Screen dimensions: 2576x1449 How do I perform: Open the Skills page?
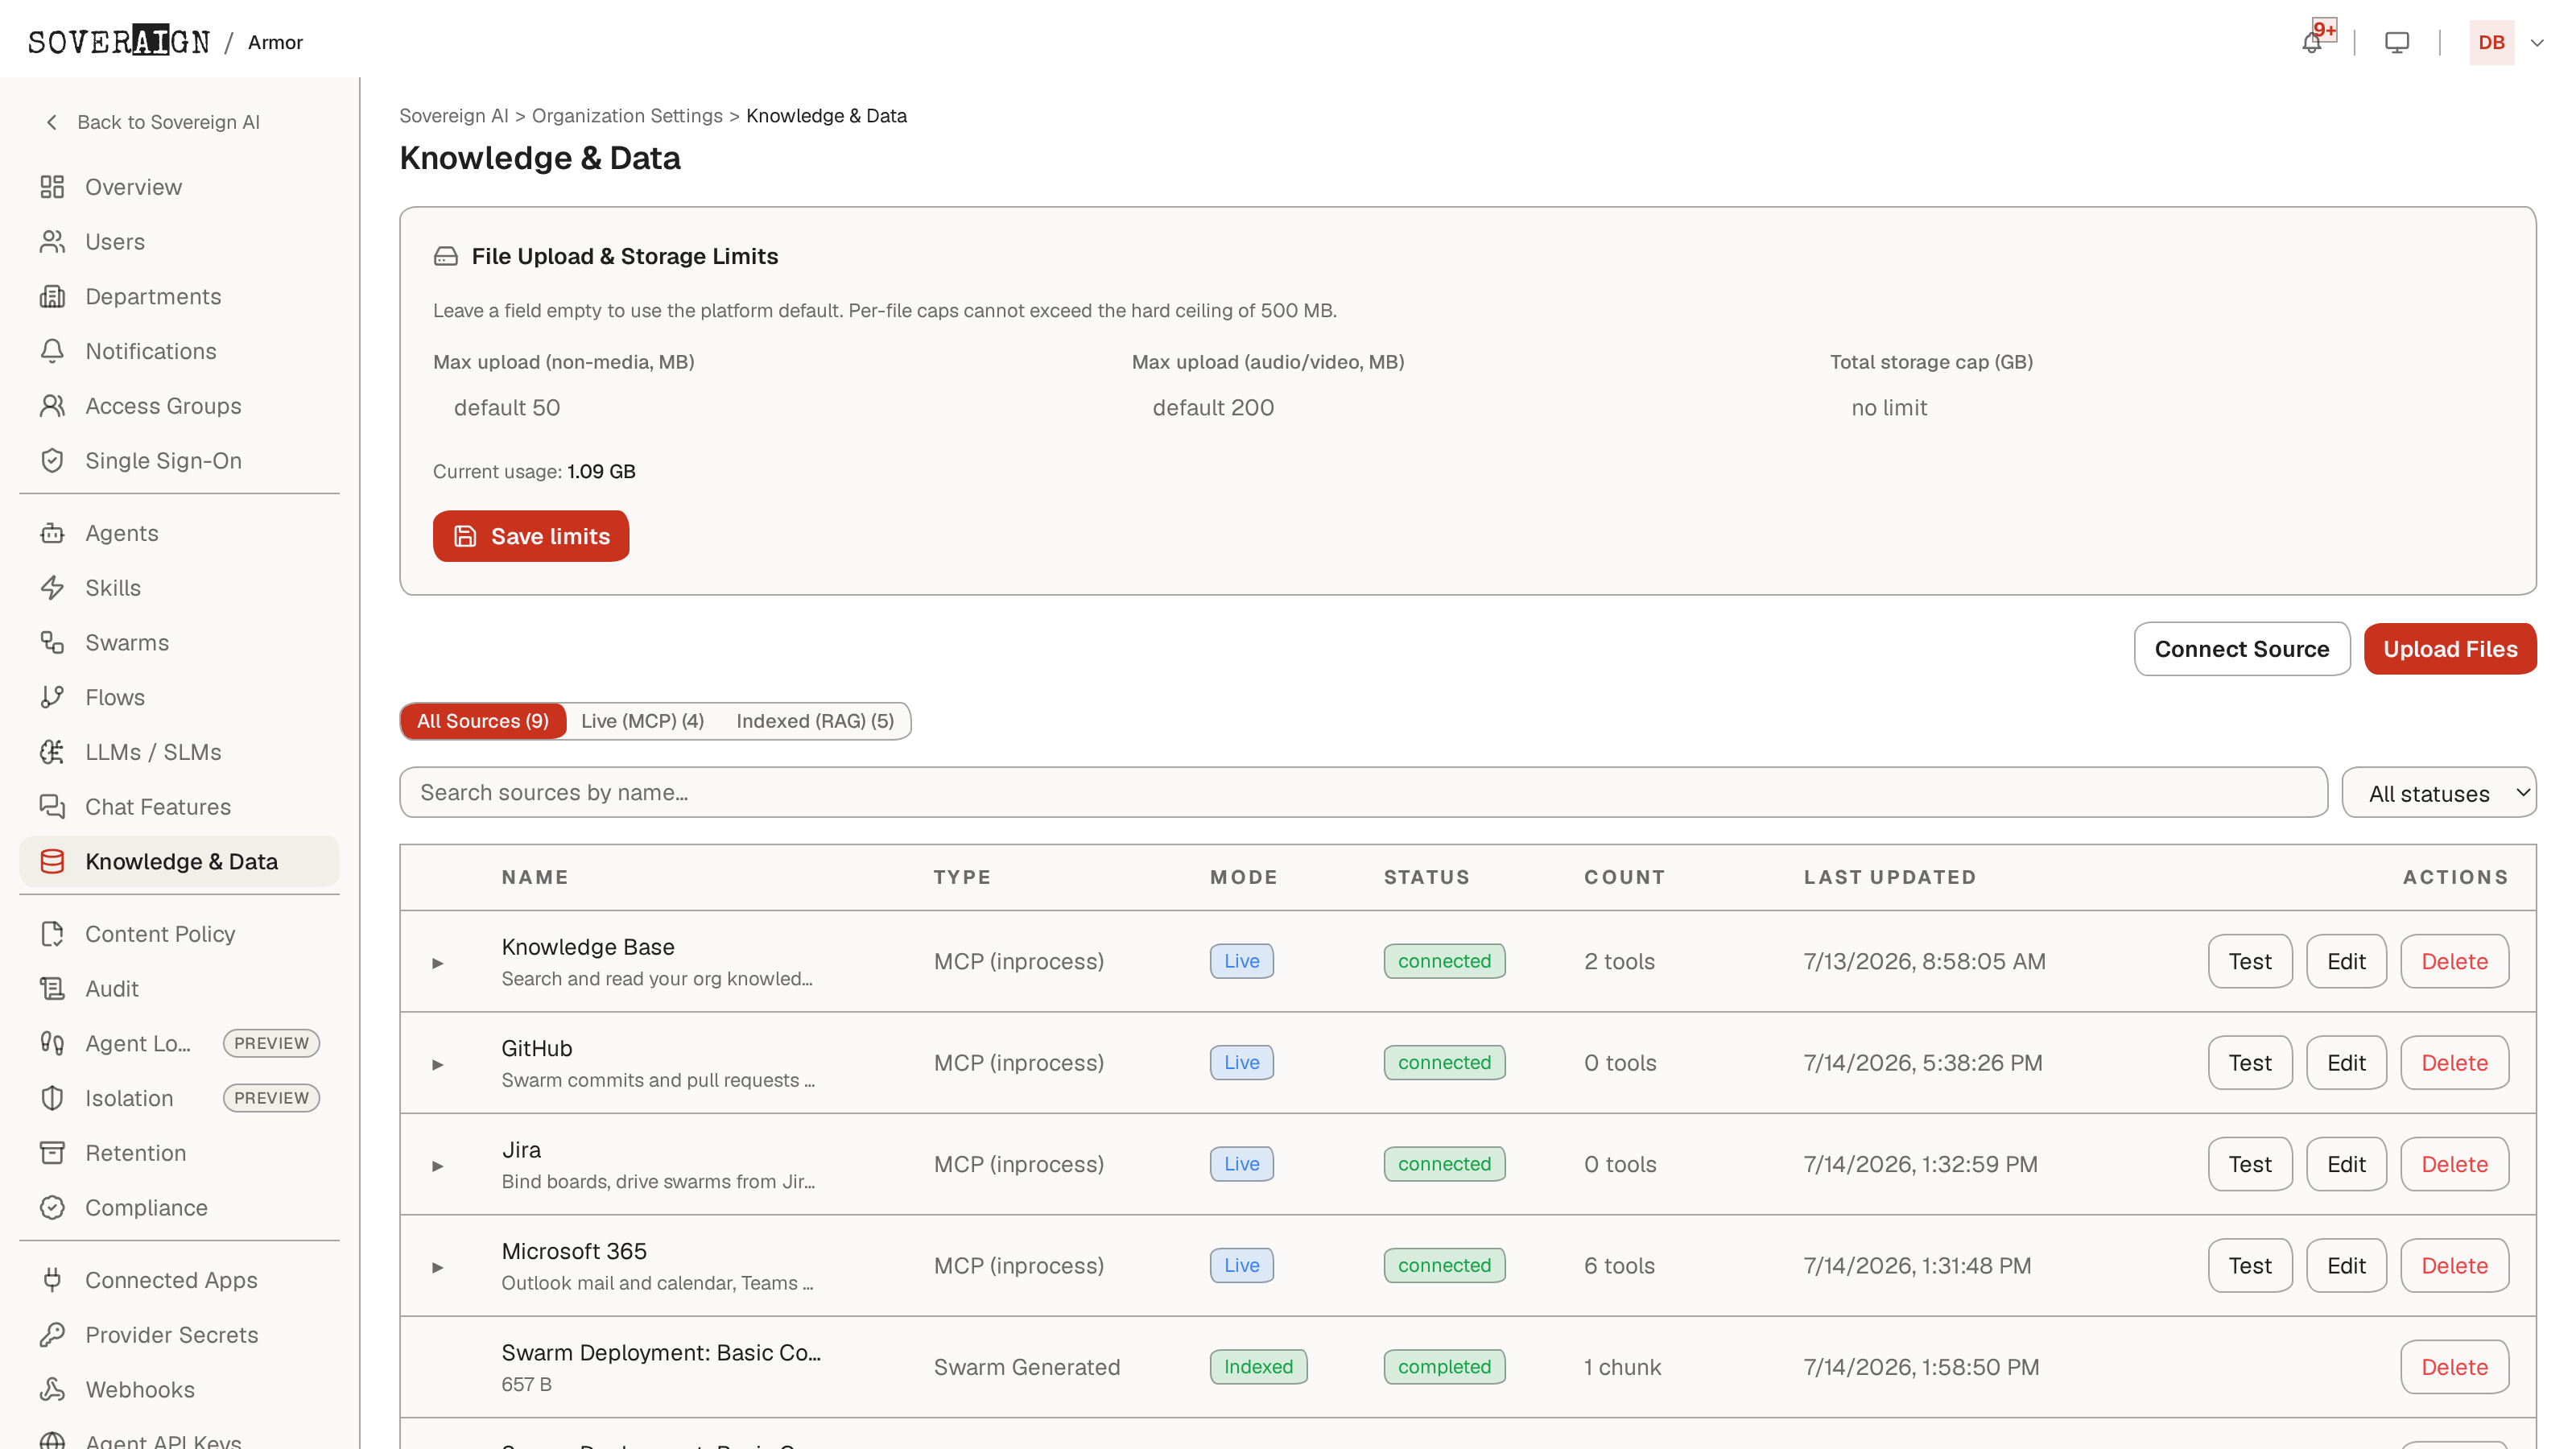pos(179,588)
